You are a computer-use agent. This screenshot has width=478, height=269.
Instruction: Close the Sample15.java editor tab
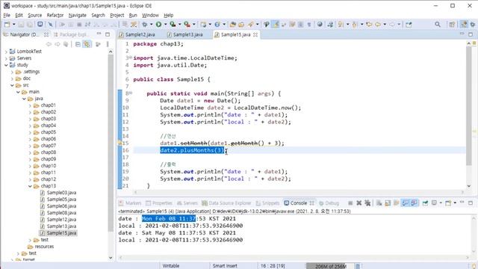[x=255, y=34]
